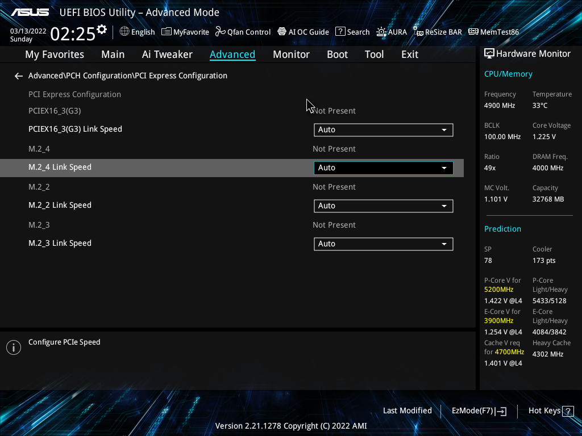Click the Hot Keys question icon
Viewport: 582px width, 436px height.
point(568,411)
